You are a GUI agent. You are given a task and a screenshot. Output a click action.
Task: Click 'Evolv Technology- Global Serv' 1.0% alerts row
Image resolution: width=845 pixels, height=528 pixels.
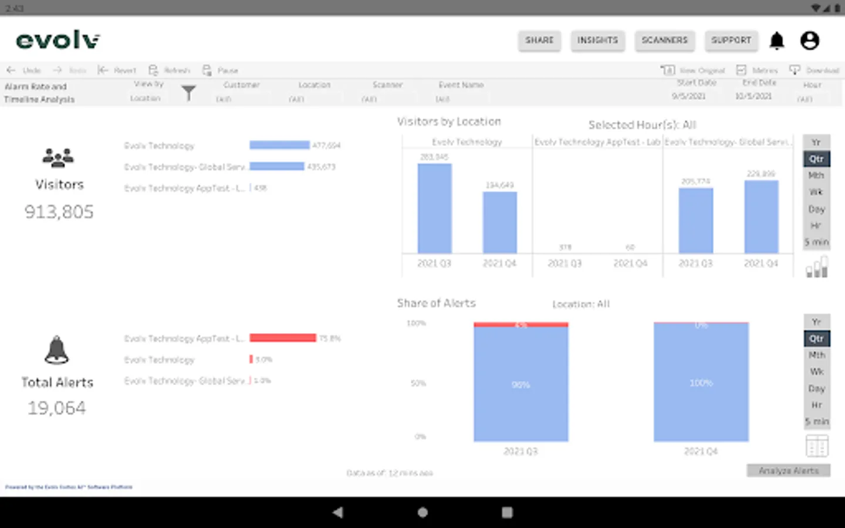coord(198,381)
